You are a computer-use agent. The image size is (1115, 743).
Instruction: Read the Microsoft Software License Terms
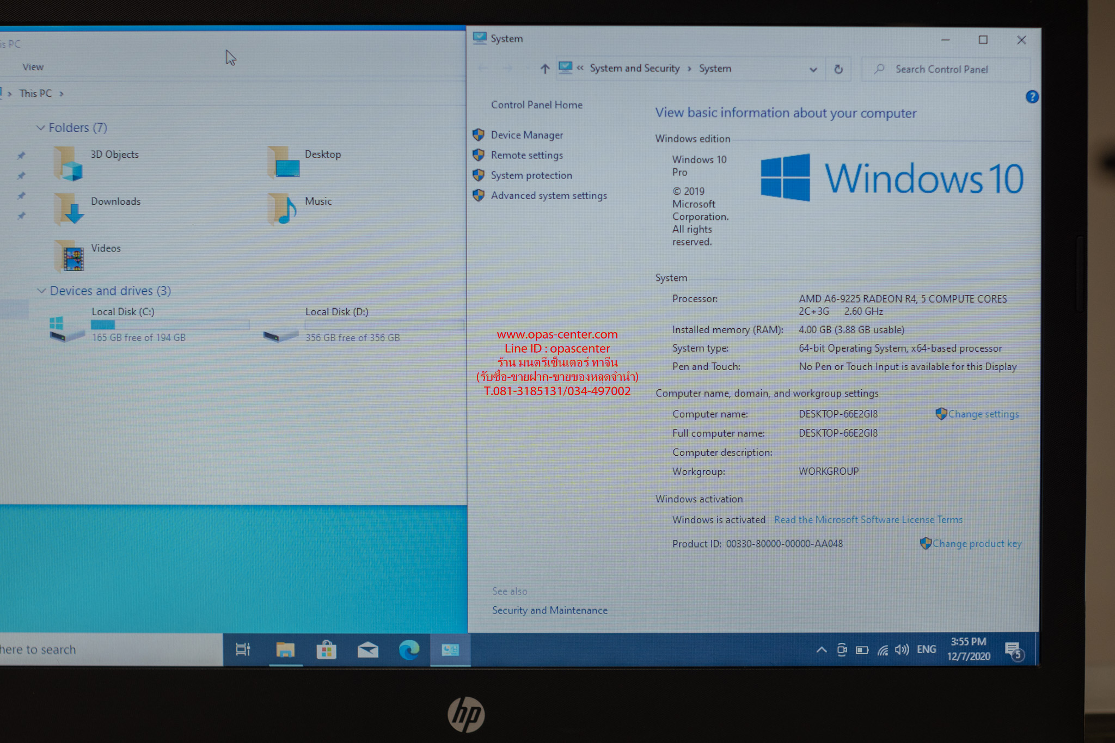coord(868,520)
